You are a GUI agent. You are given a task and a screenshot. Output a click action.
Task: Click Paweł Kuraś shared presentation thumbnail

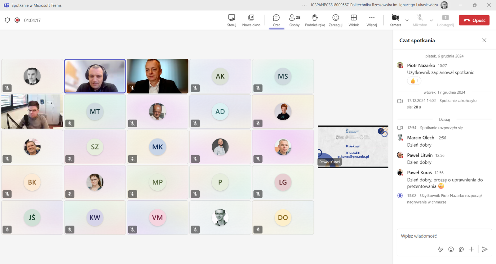353,147
